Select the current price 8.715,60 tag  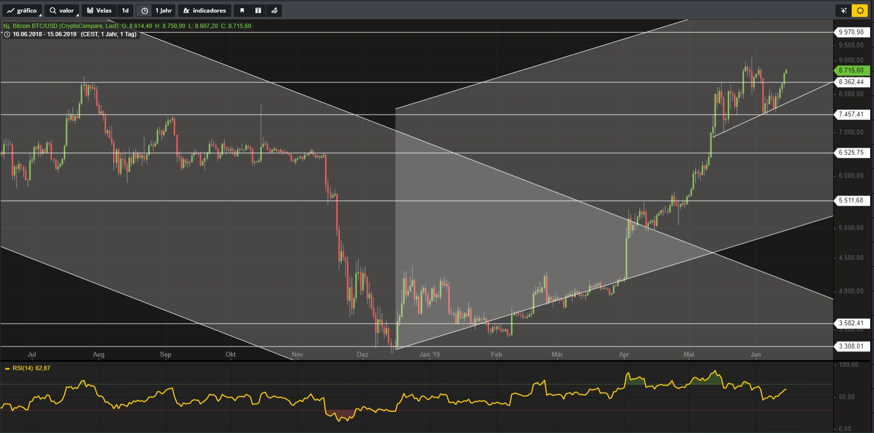[851, 70]
